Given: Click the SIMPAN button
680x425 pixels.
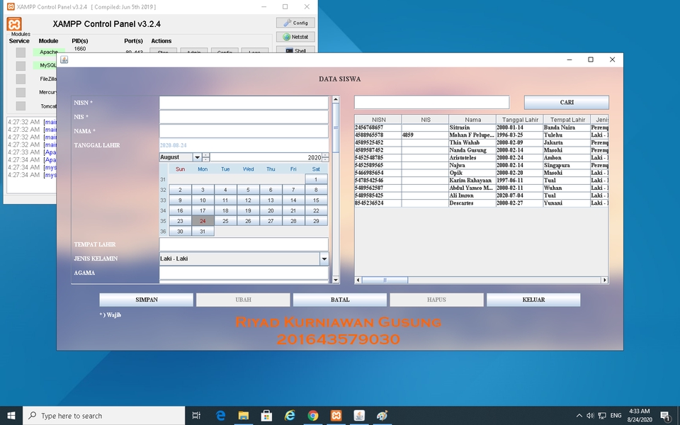Looking at the screenshot, I should (145, 300).
